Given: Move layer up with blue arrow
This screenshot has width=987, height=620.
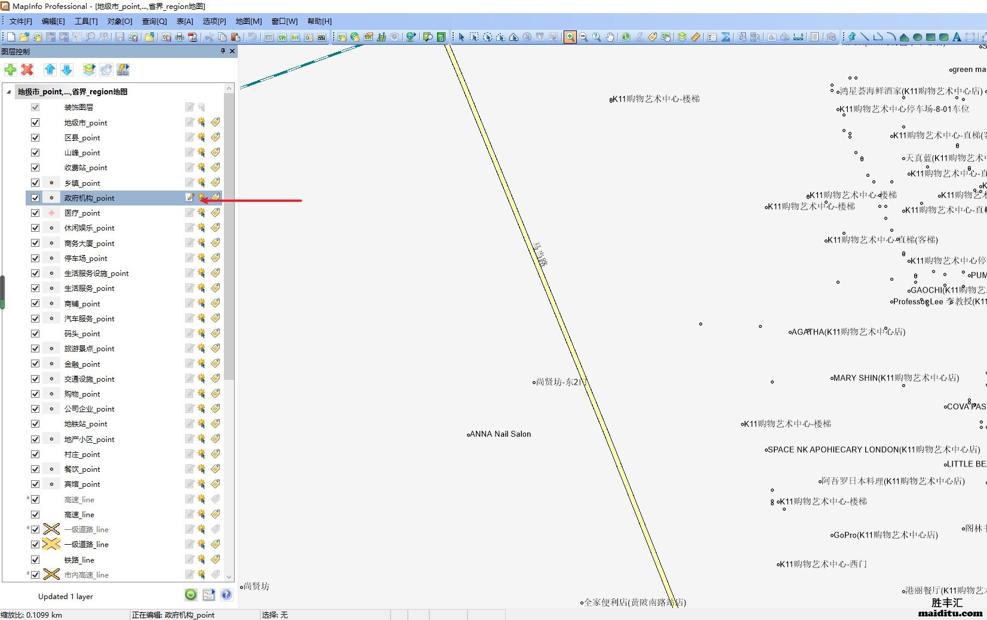Looking at the screenshot, I should tap(50, 70).
